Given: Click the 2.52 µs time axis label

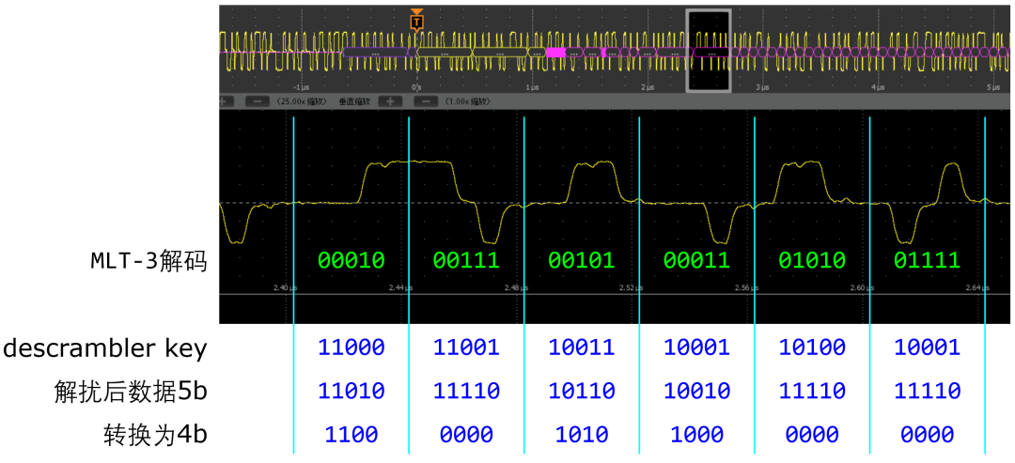Looking at the screenshot, I should pyautogui.click(x=632, y=287).
